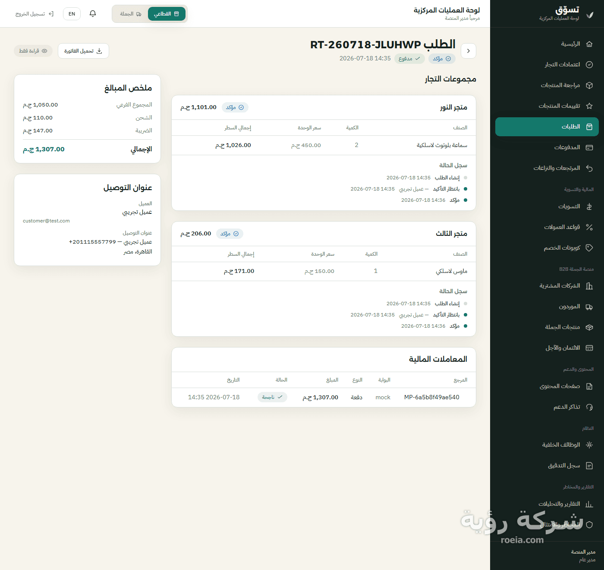Click the الموردون truck icon

[589, 307]
